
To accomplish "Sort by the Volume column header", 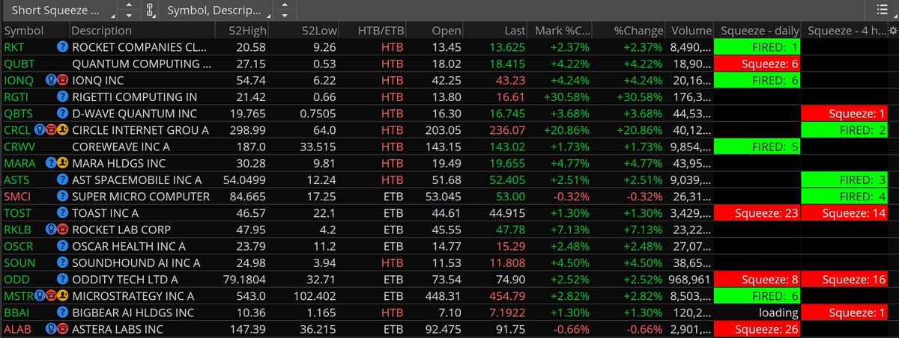I will point(691,31).
